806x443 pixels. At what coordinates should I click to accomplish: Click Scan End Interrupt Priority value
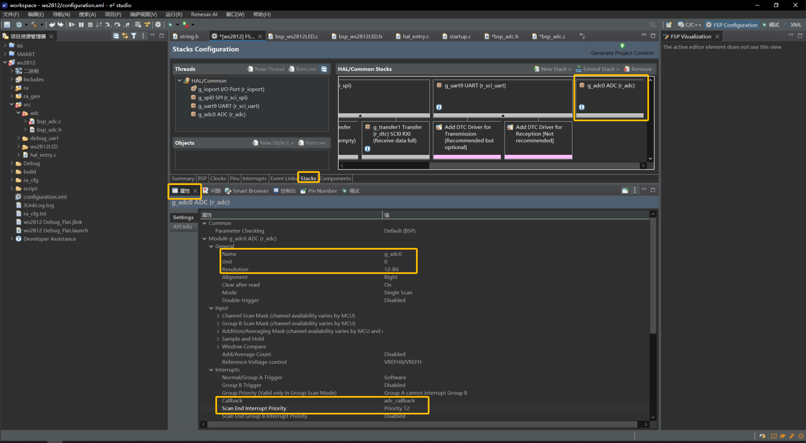click(x=396, y=409)
